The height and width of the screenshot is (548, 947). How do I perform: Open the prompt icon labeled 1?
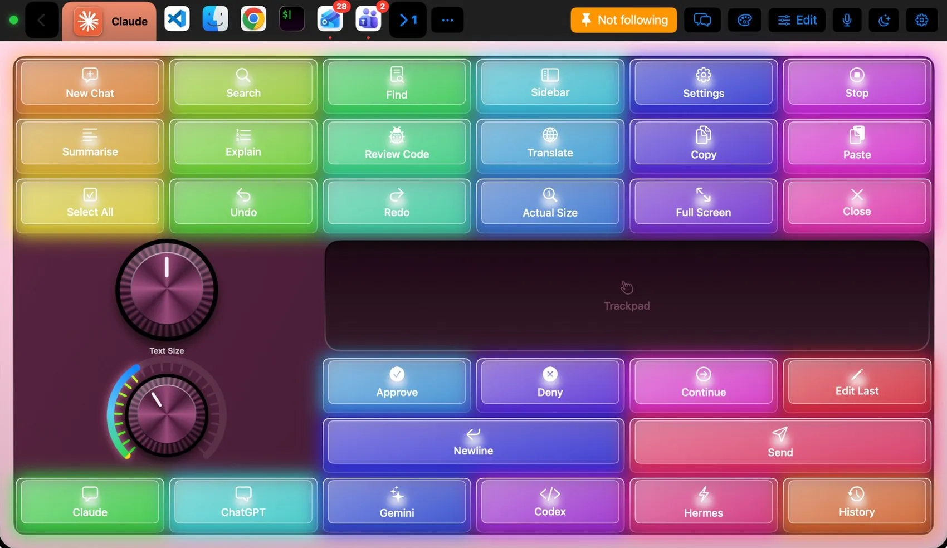[x=408, y=20]
